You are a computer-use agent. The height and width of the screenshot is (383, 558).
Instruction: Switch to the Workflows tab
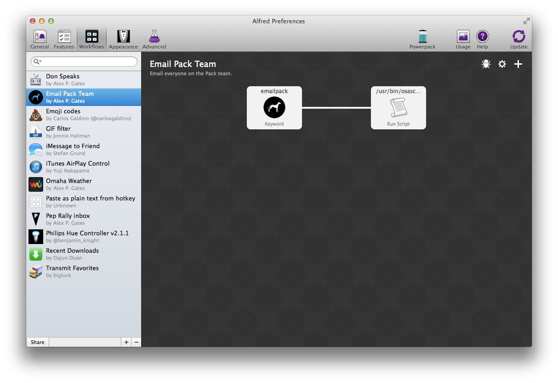tap(91, 39)
